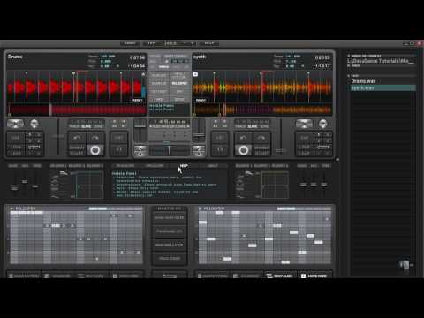The height and width of the screenshot is (318, 424).
Task: Switch to HELP tab in center info panel
Action: click(184, 166)
